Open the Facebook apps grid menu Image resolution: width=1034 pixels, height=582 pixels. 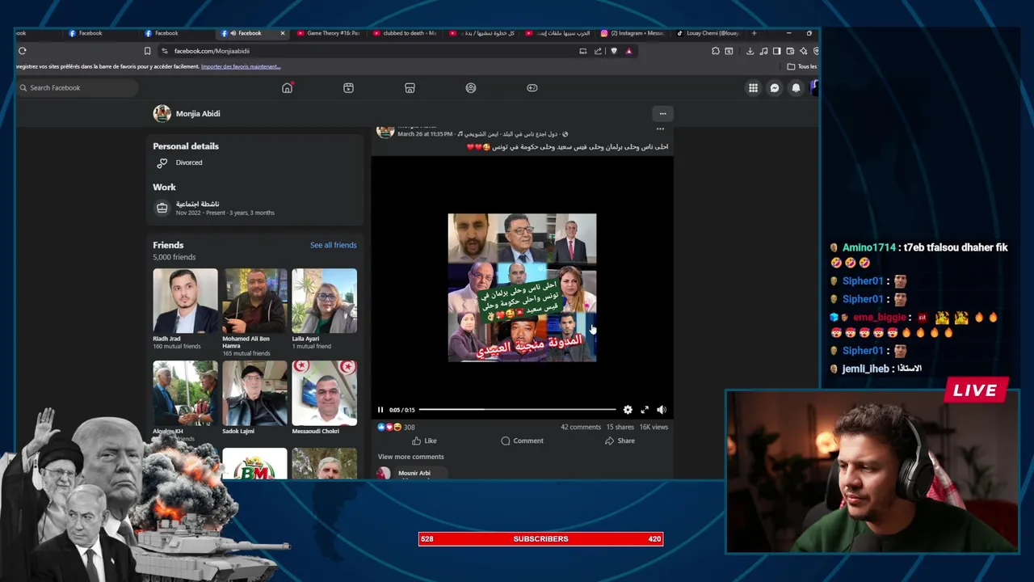tap(753, 88)
